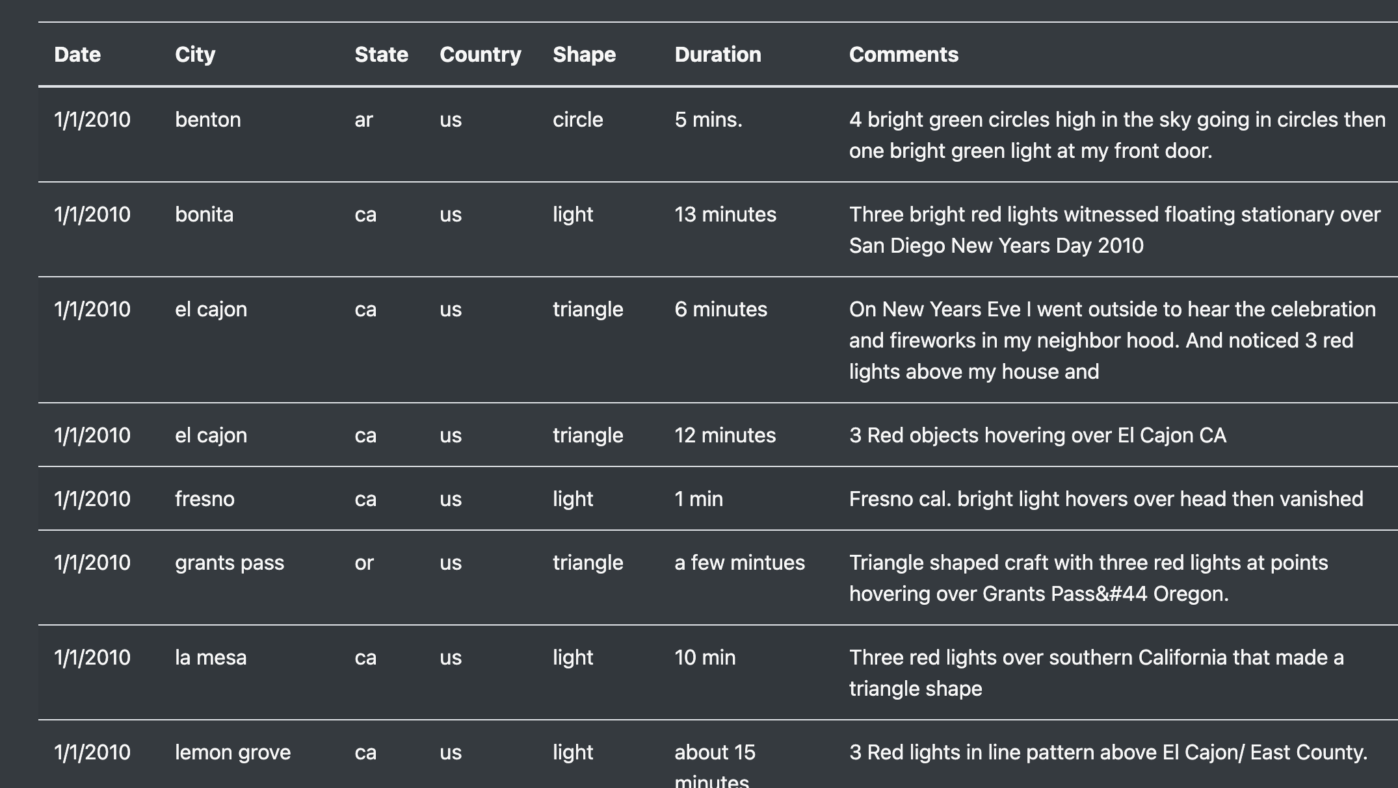Screen dimensions: 1398x788
Task: Click the 12 minutes duration cell
Action: click(x=725, y=435)
